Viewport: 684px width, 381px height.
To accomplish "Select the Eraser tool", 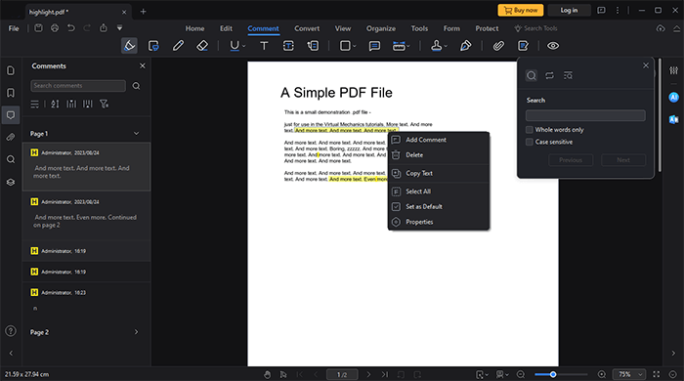I will click(202, 46).
